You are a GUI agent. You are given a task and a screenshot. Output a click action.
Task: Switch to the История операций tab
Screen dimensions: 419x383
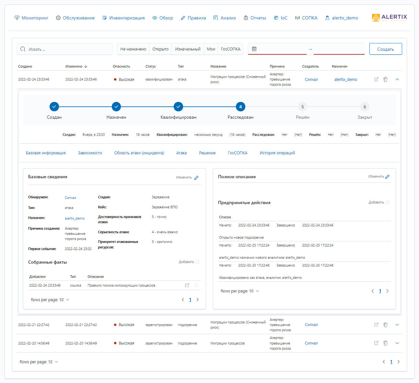coord(277,153)
